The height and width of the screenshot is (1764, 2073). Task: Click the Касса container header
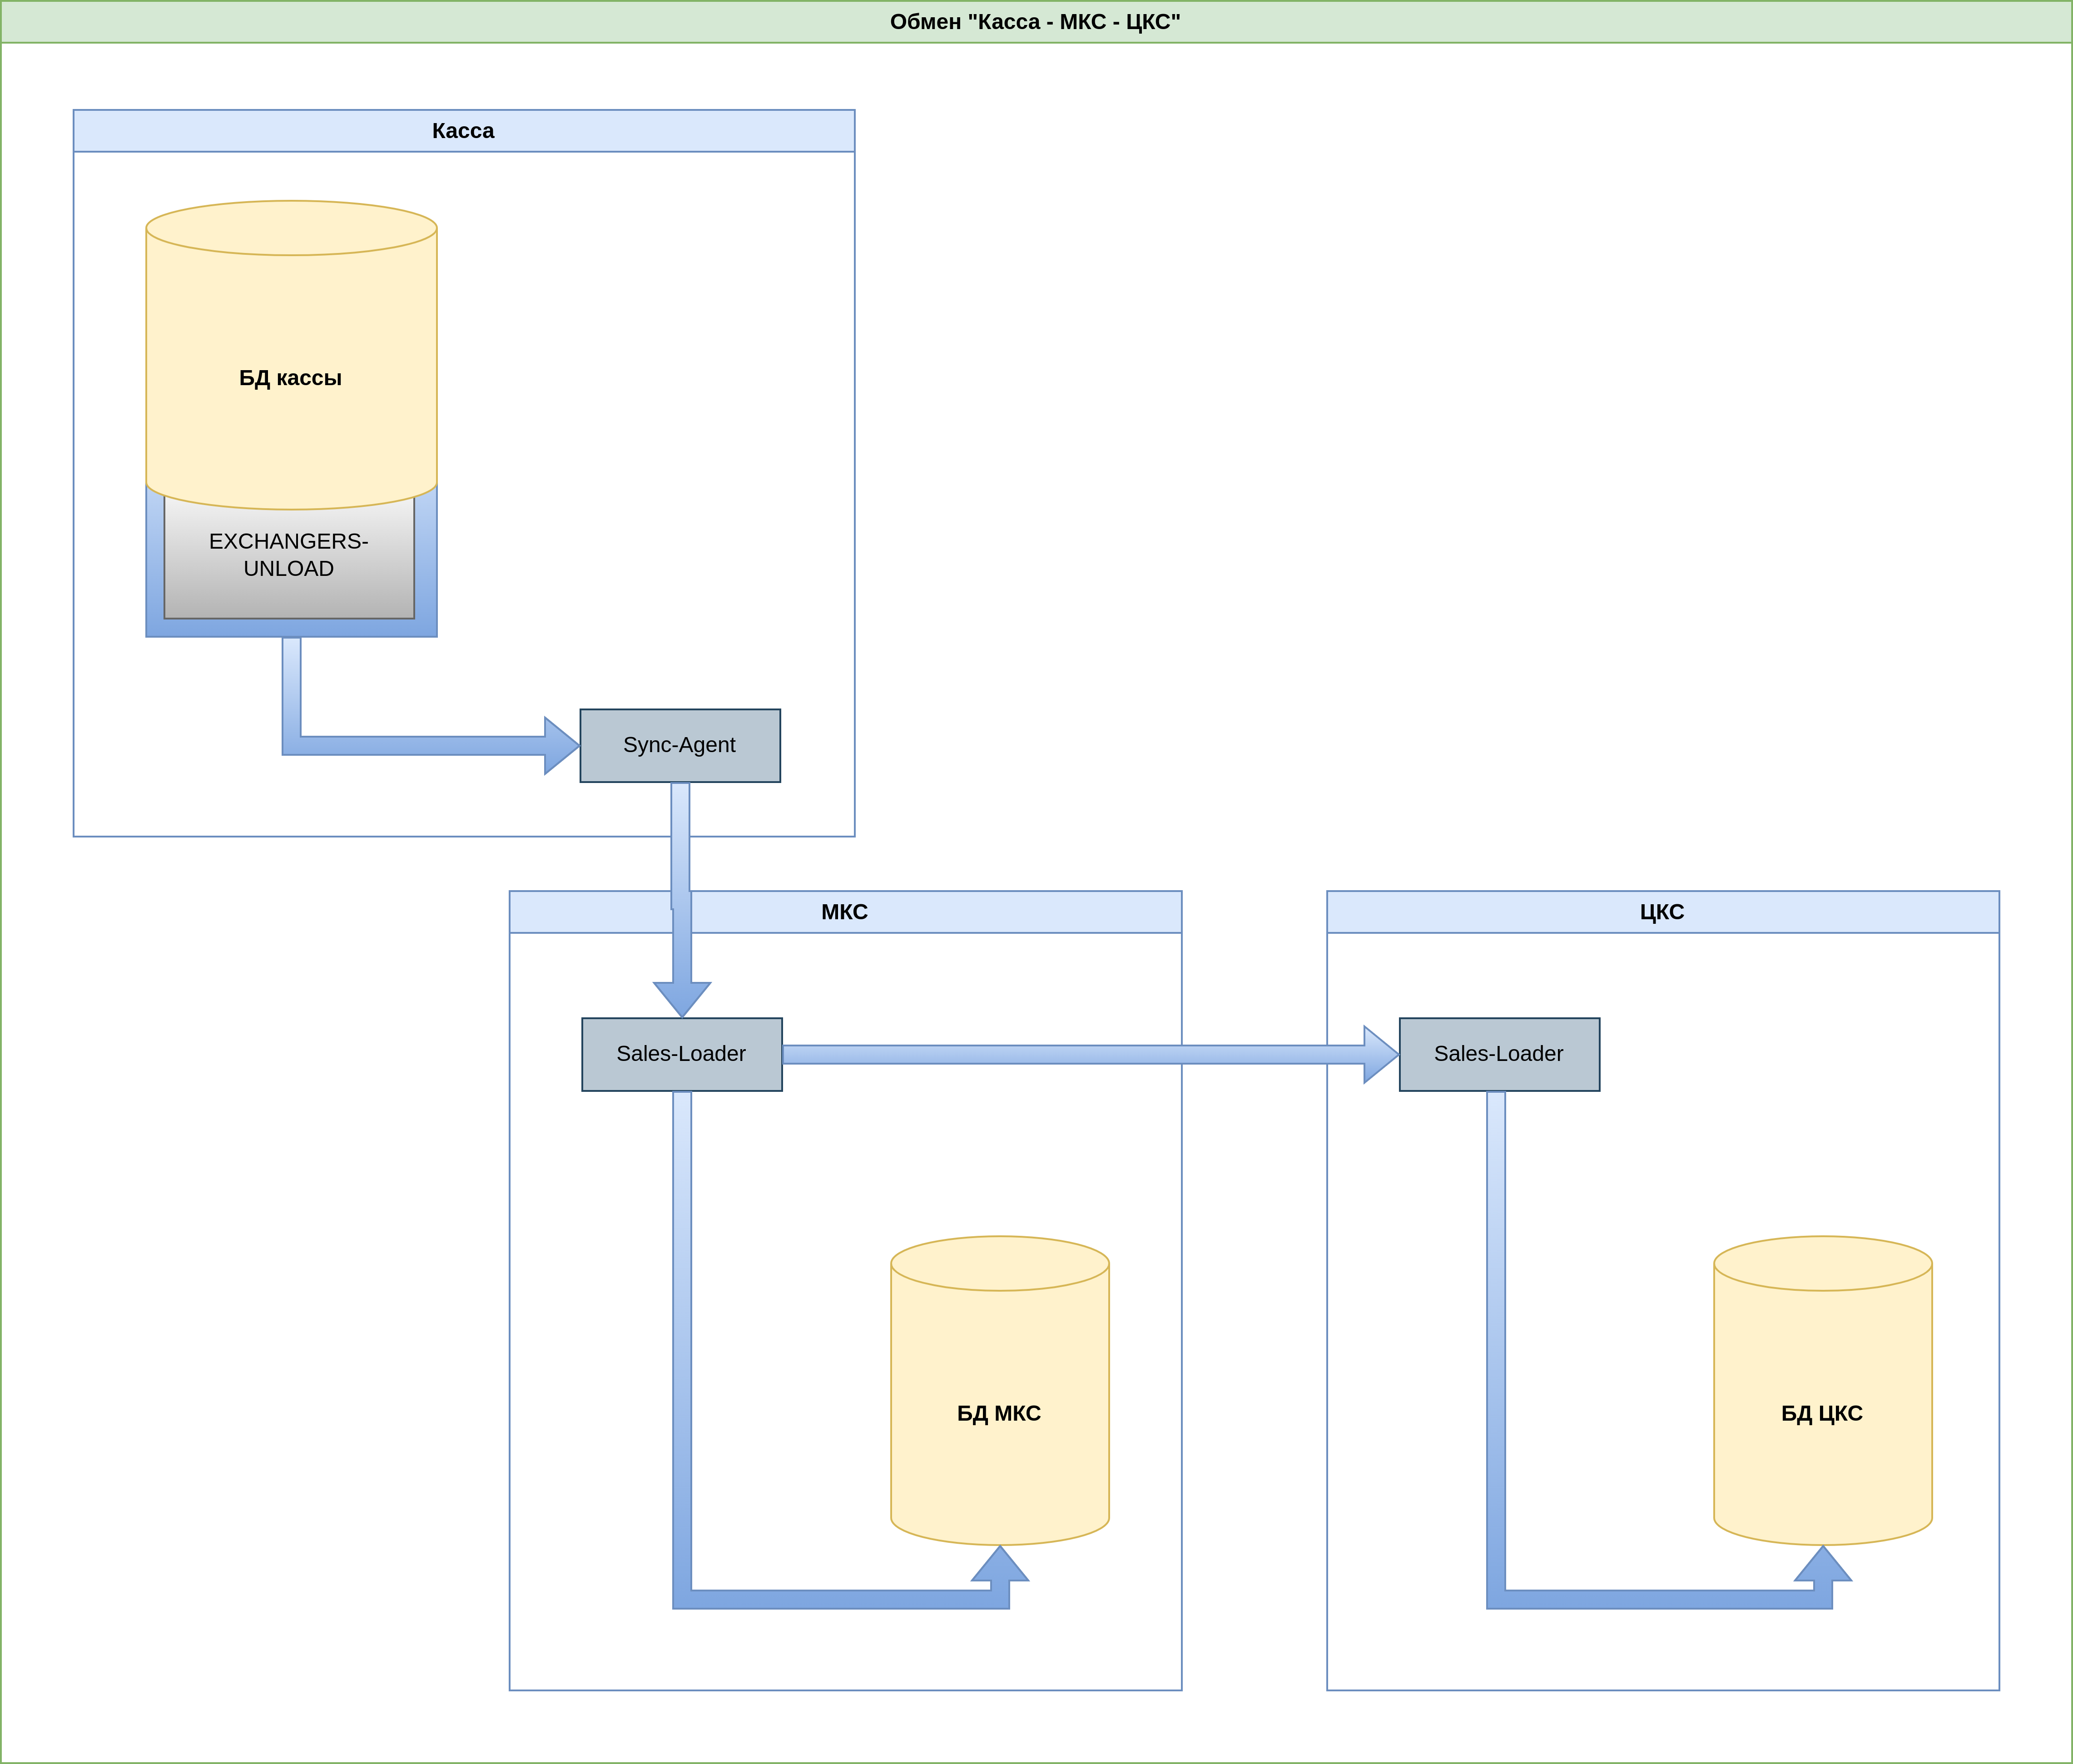pos(463,131)
